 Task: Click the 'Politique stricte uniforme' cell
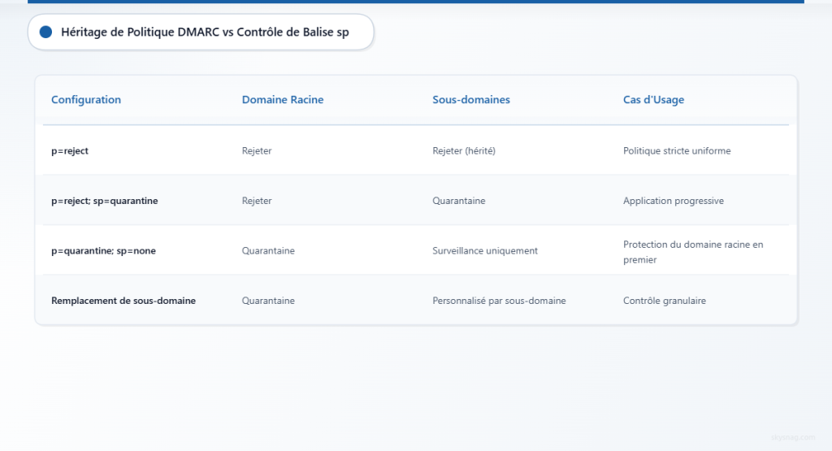tap(677, 150)
